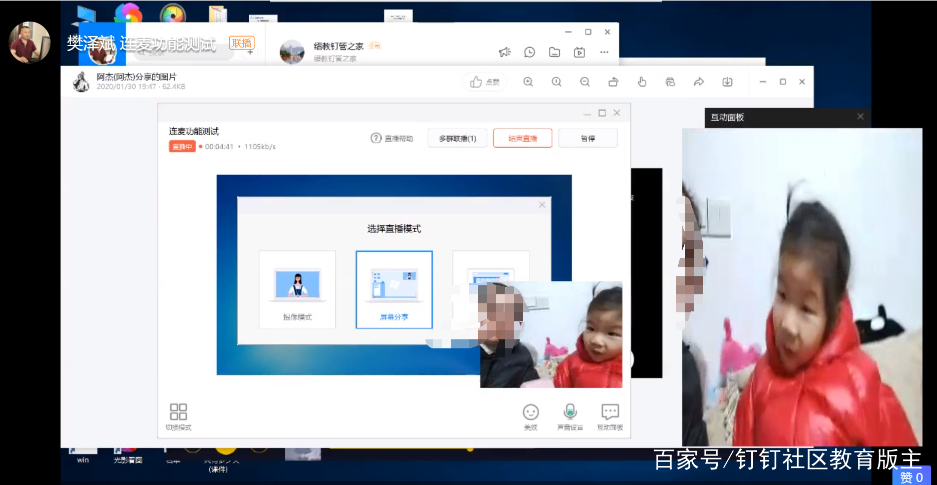
Task: Close the 选择直播模式 dialog
Action: pos(542,205)
